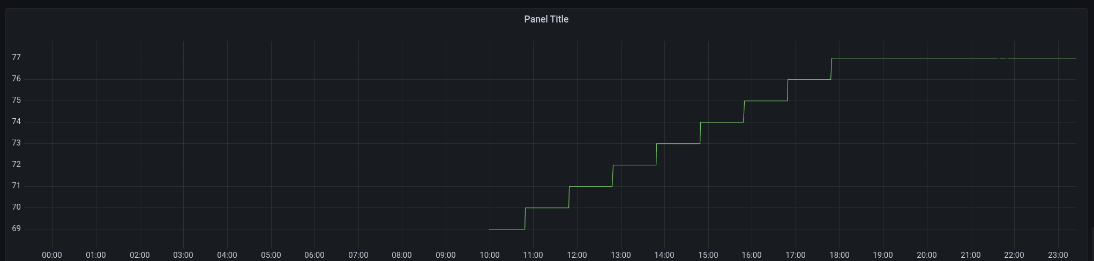Select the 20:00 time axis label

click(x=927, y=255)
